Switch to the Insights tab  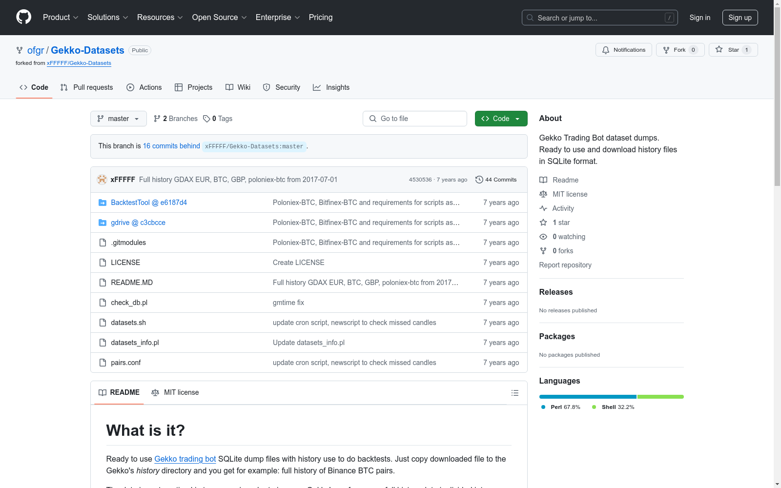coord(331,87)
